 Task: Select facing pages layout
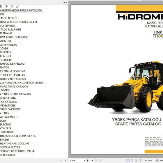136,160
